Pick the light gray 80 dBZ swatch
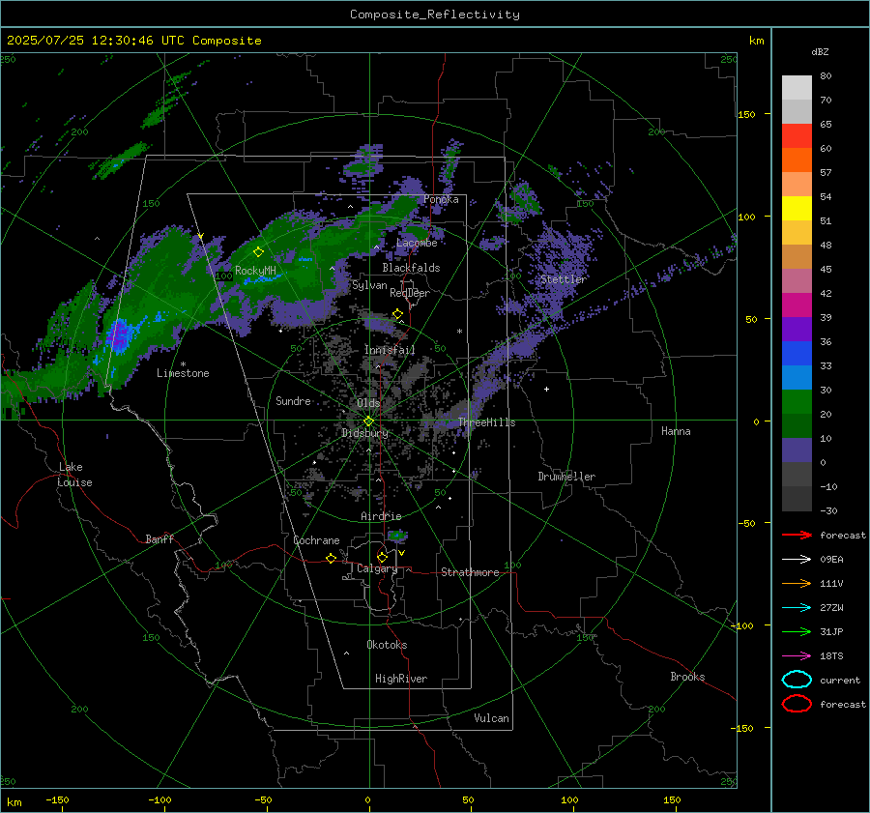 (797, 88)
